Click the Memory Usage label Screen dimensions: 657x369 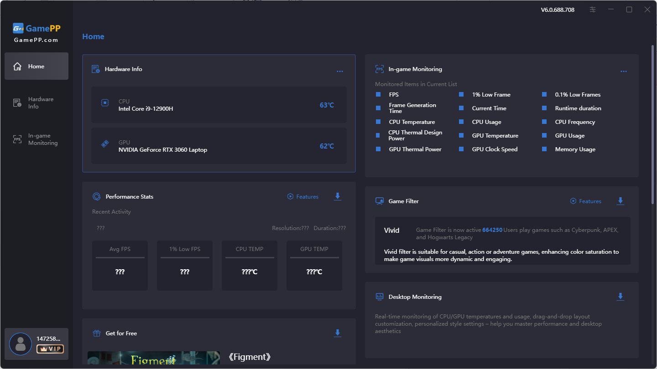pyautogui.click(x=575, y=149)
